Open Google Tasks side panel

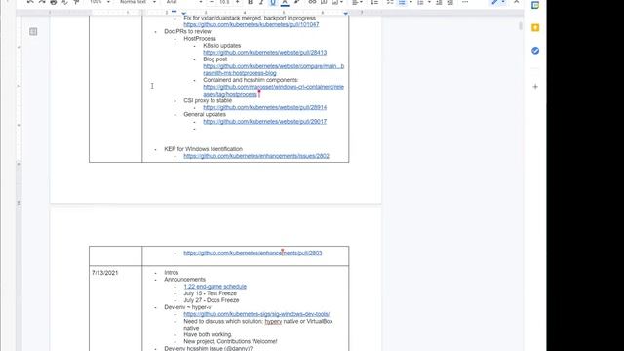pyautogui.click(x=535, y=51)
